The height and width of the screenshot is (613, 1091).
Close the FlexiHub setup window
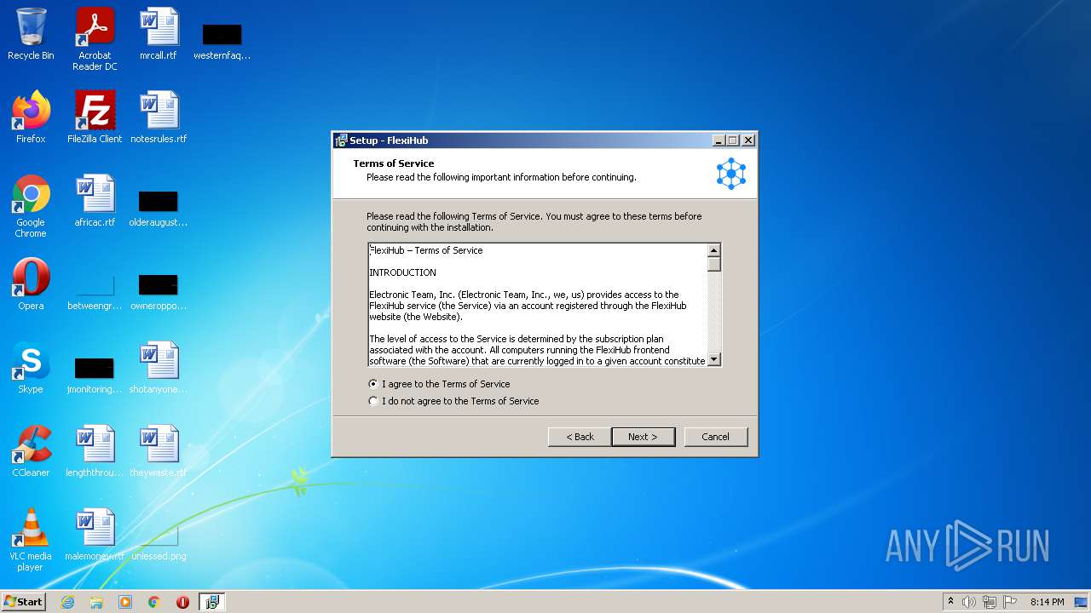(x=748, y=140)
